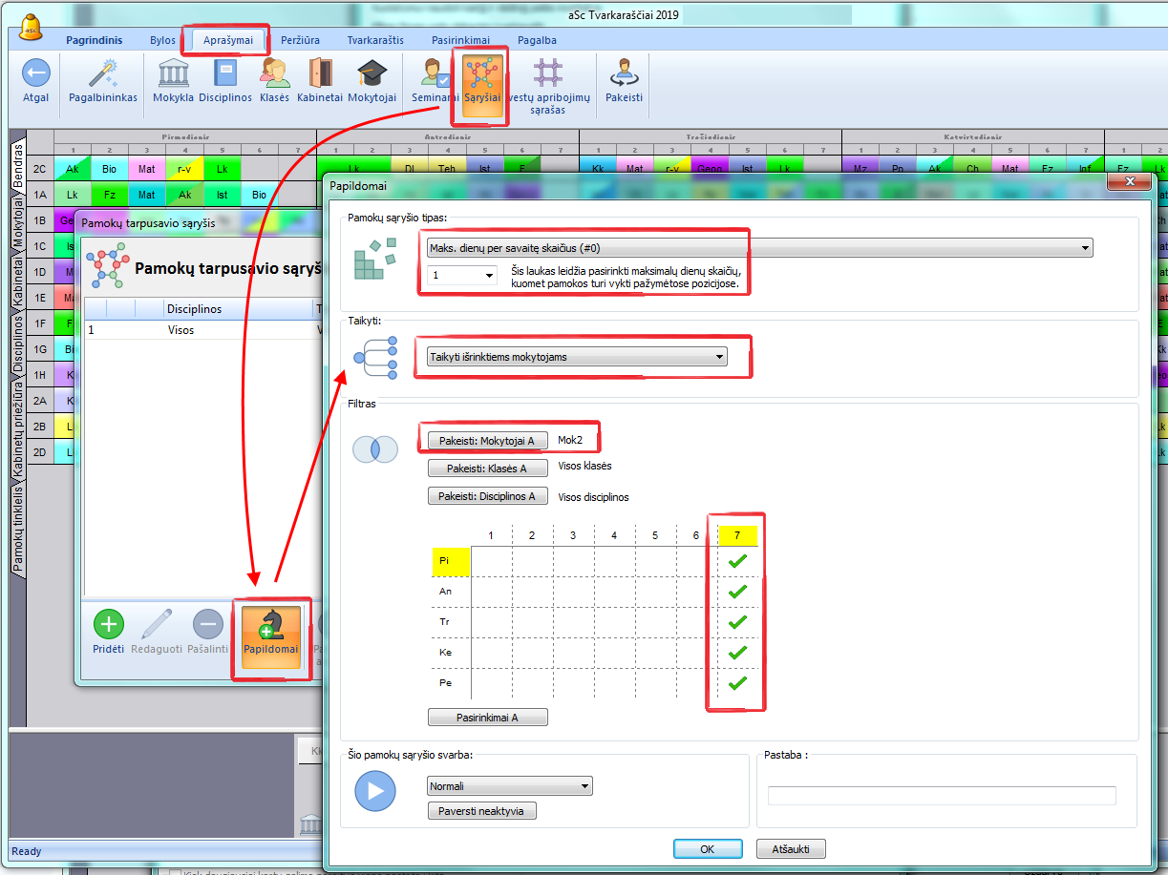Image resolution: width=1168 pixels, height=875 pixels.
Task: Open the Mokytojai graduation cap icon
Action: click(372, 73)
